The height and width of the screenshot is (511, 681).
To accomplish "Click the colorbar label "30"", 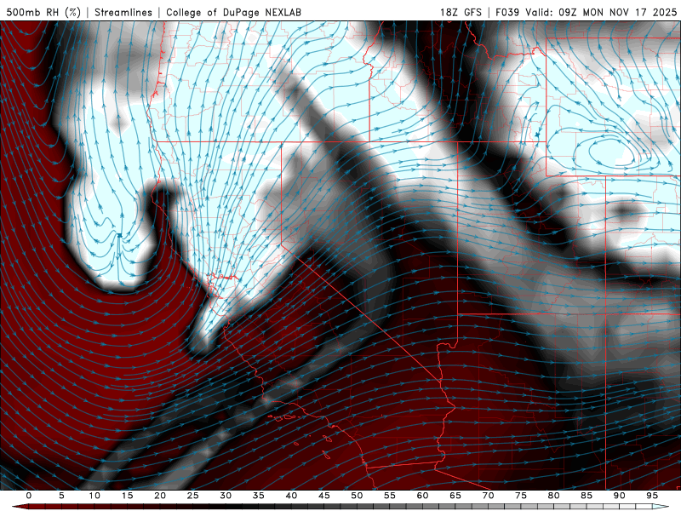I will point(226,496).
